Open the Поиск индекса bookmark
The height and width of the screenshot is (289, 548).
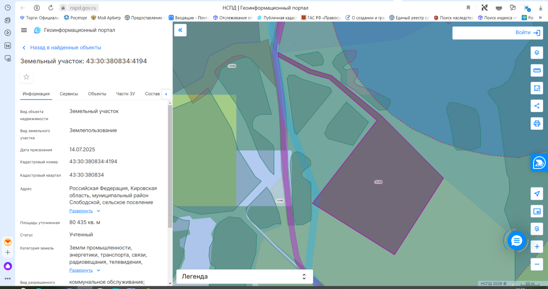[497, 18]
